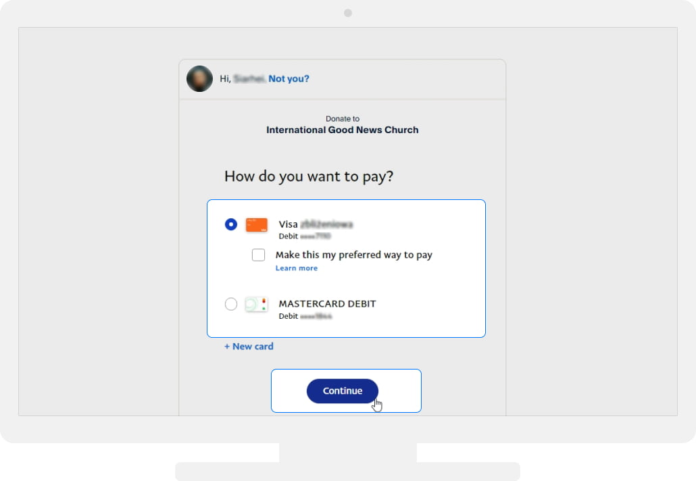Click the MASTERCARD DEBIT label
This screenshot has width=696, height=481.
[327, 304]
